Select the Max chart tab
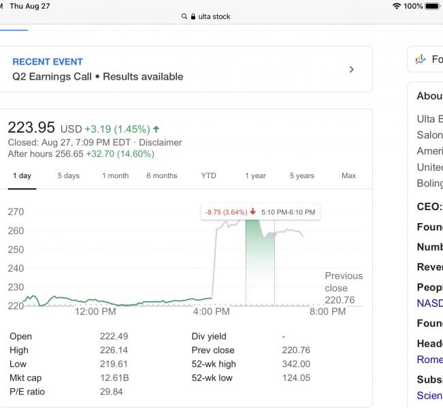Image resolution: width=443 pixels, height=408 pixels. click(348, 175)
